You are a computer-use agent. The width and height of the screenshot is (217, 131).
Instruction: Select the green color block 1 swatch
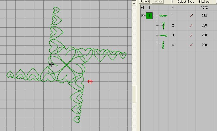coord(149,16)
